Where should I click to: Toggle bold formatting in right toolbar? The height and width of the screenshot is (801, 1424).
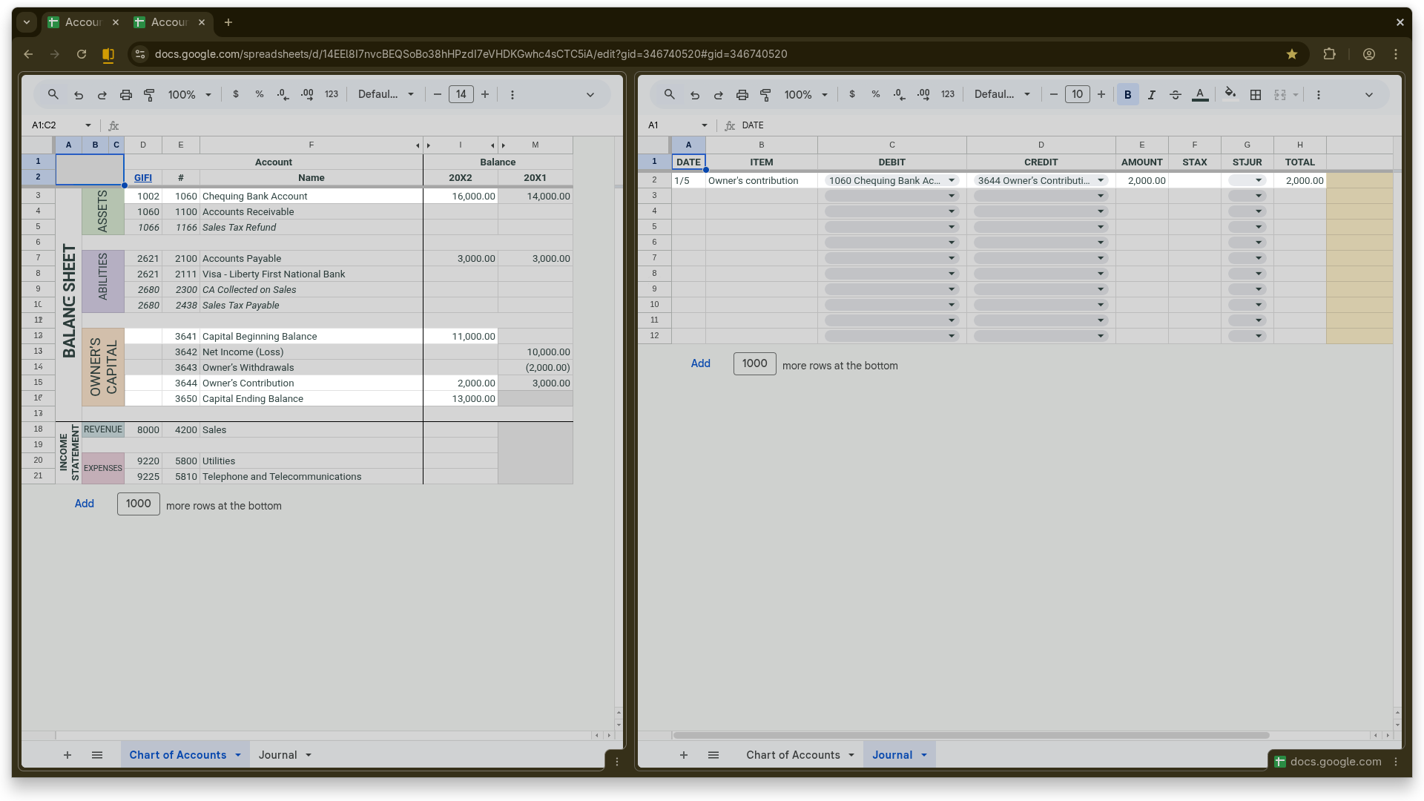tap(1127, 95)
